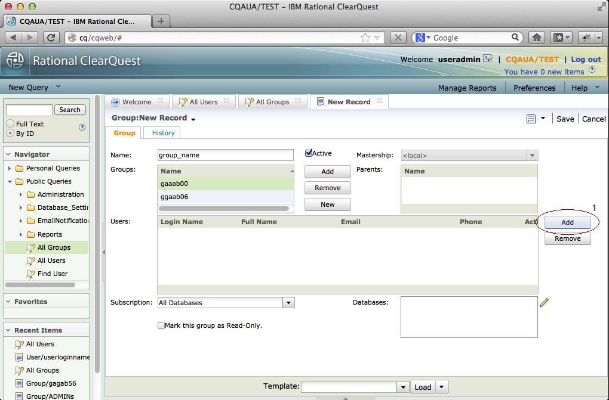Stop loading with the X icon
Viewport: 609px width, 400px height.
[398, 38]
